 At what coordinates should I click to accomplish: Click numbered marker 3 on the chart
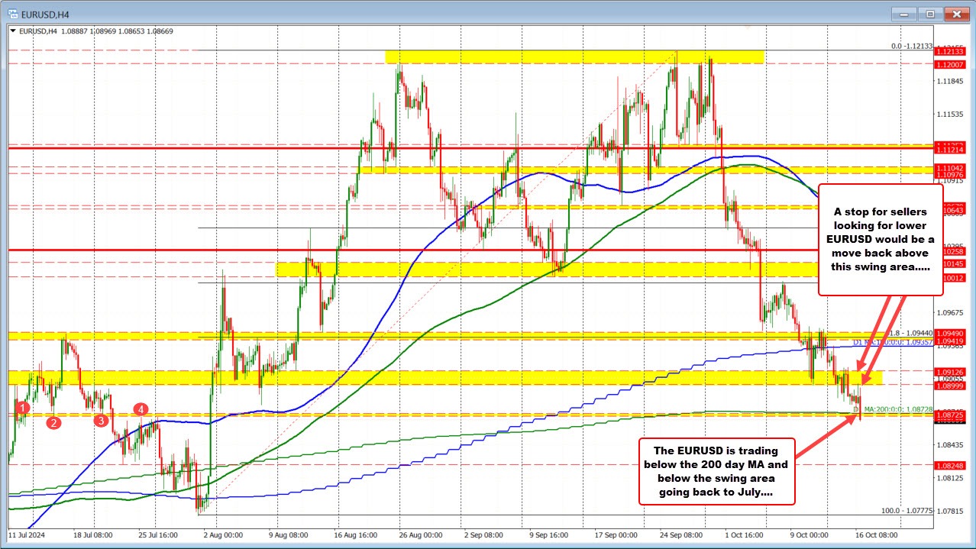coord(100,420)
